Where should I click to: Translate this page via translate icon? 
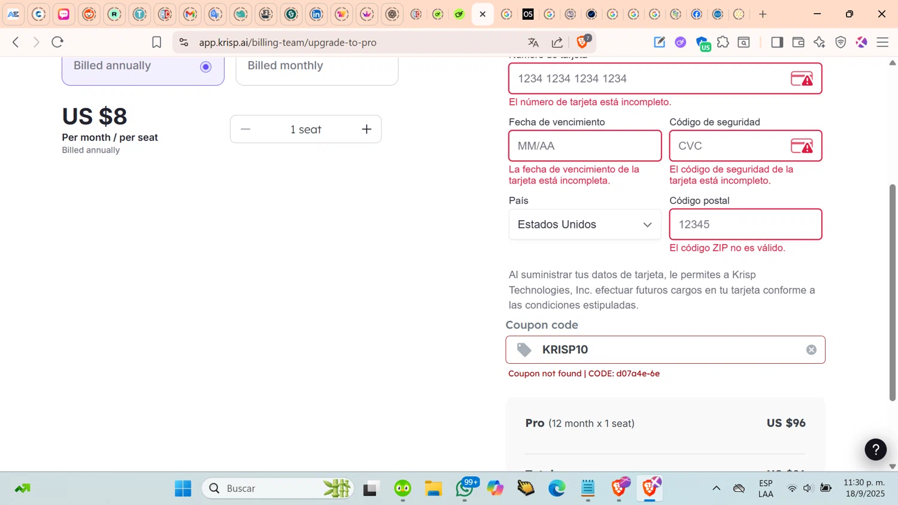click(x=533, y=42)
